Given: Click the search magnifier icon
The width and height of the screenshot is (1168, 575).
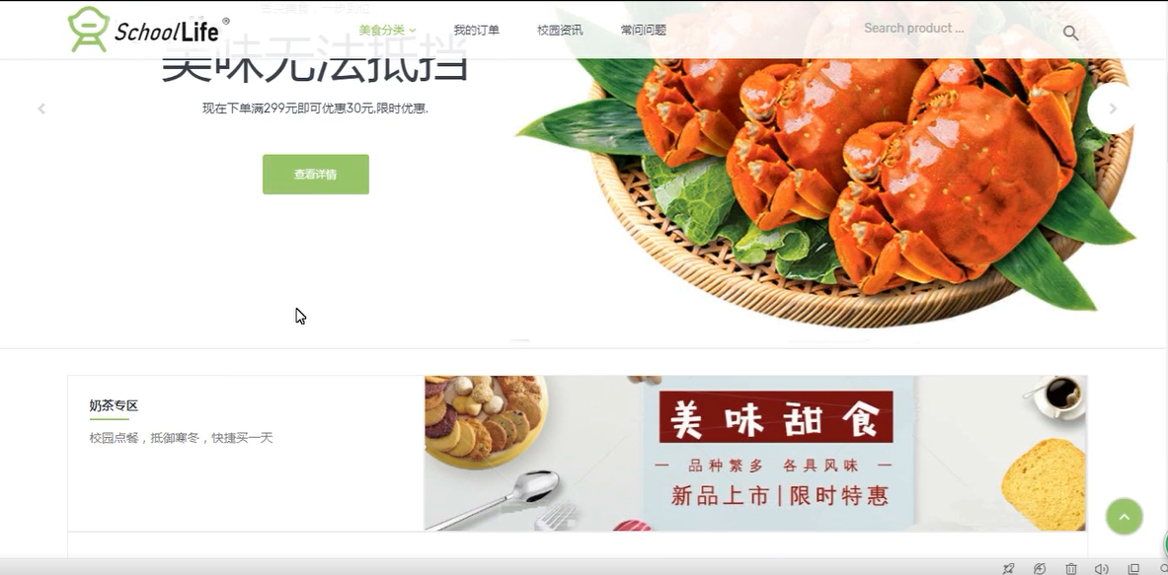Looking at the screenshot, I should tap(1070, 33).
